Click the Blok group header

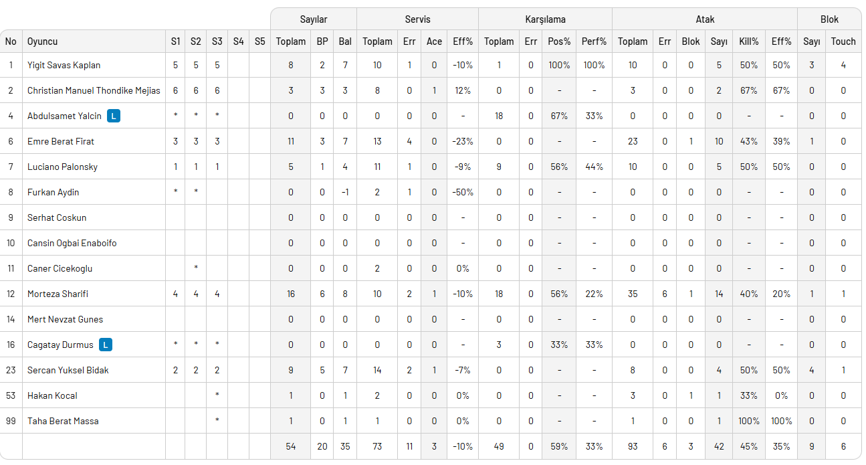pos(829,19)
